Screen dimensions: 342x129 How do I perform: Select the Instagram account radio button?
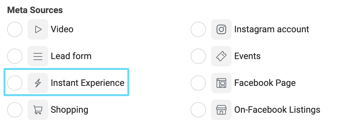[198, 29]
